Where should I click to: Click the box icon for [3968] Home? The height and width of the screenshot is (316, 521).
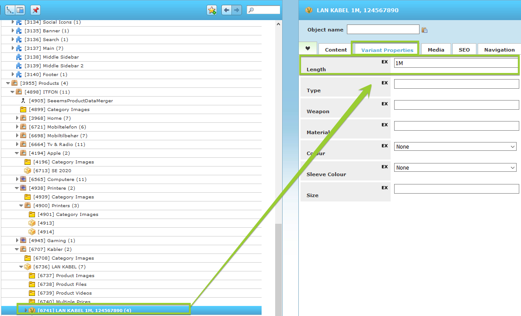point(23,118)
